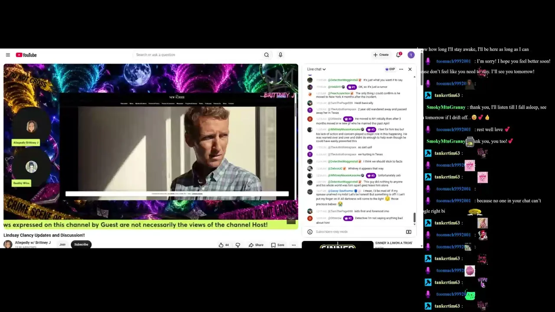Click Ottoodw's avatar beside 'Detective I'm not saying'
Viewport: 555px width, 312px height.
pos(310,218)
